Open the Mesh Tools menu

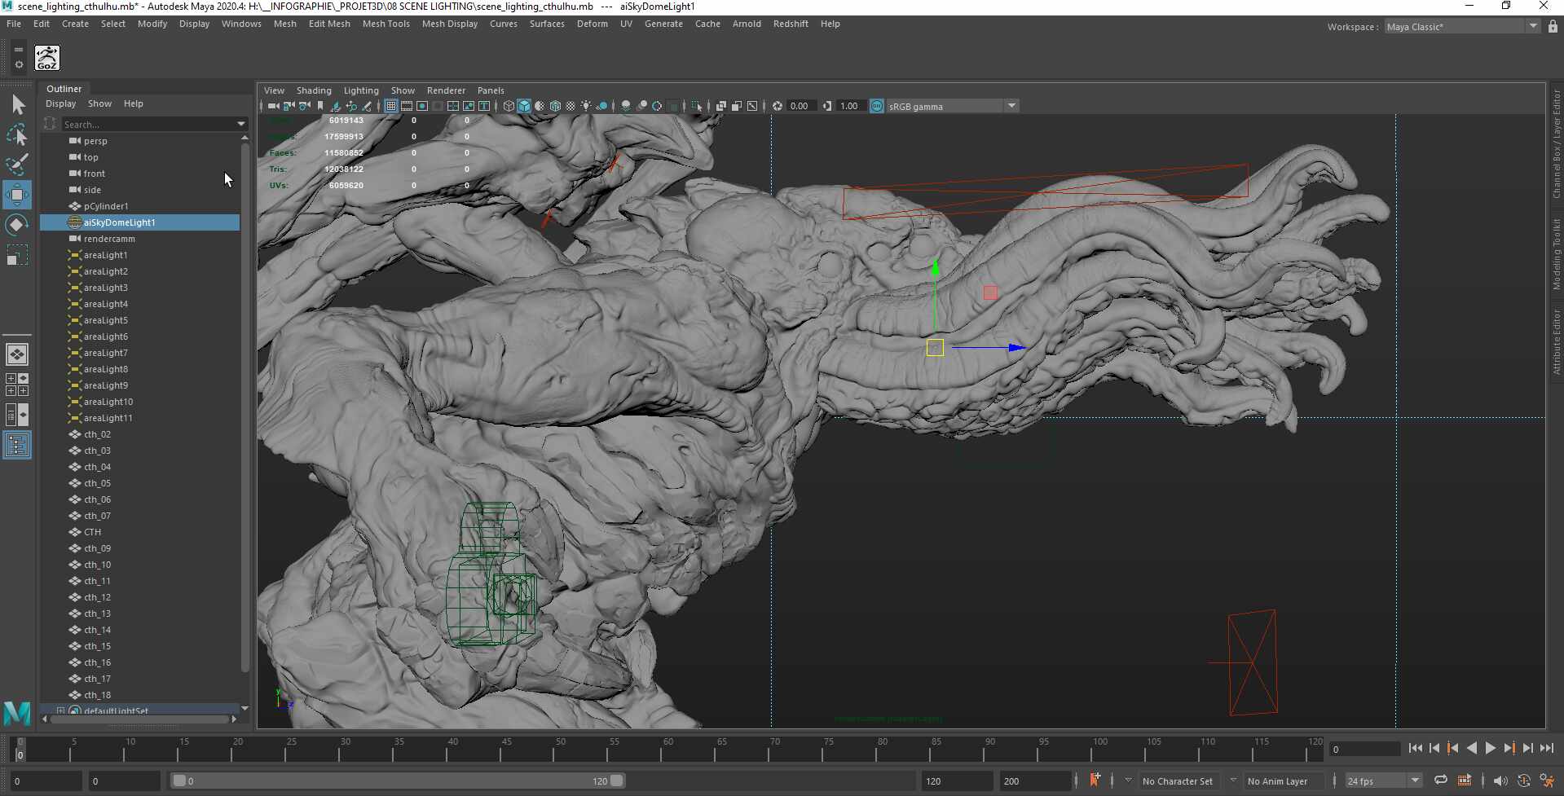385,24
